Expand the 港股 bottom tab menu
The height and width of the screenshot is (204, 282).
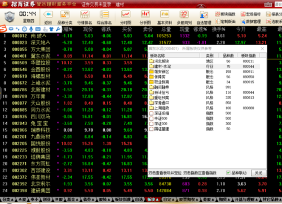click(x=209, y=199)
